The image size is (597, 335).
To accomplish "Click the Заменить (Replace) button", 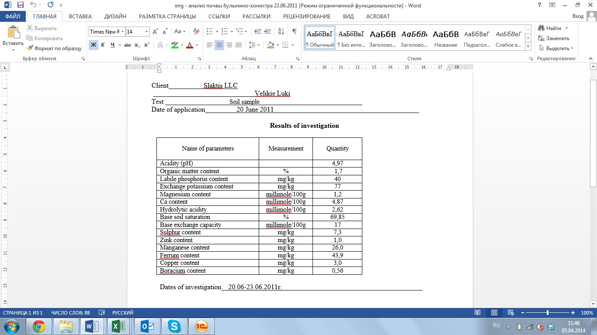I will point(554,38).
